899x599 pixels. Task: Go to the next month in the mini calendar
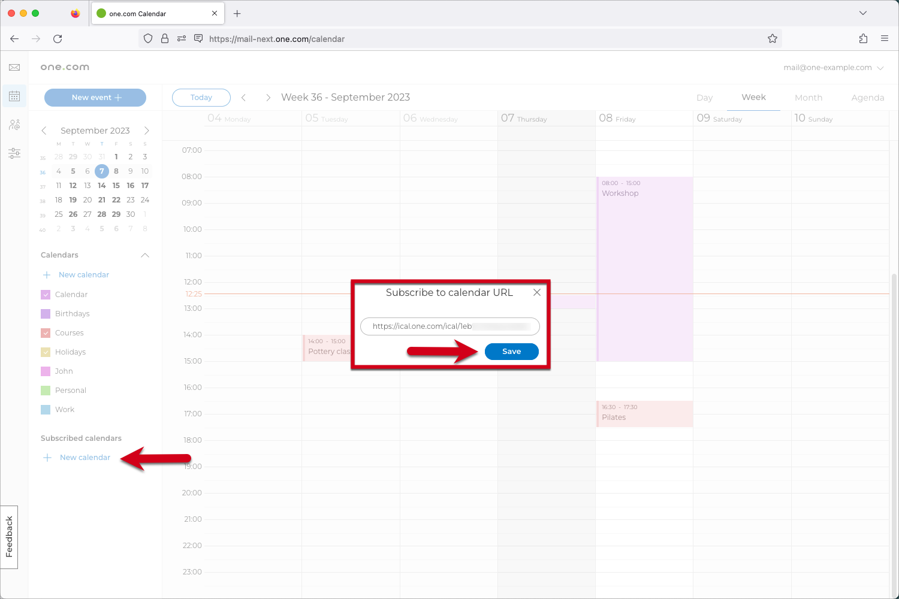147,130
